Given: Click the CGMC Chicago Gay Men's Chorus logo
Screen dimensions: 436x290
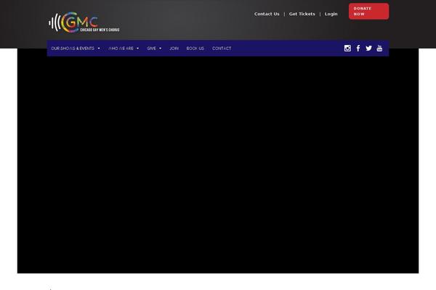Looking at the screenshot, I should (84, 22).
